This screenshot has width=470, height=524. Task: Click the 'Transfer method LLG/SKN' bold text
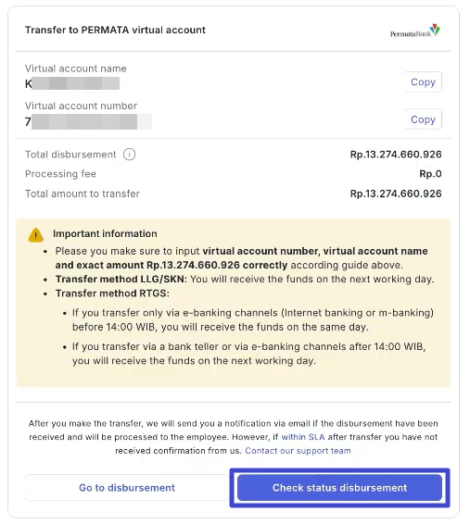click(121, 279)
